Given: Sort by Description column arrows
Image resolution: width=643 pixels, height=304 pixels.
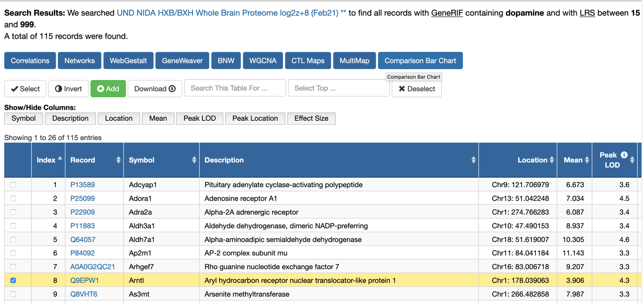Looking at the screenshot, I should 473,160.
